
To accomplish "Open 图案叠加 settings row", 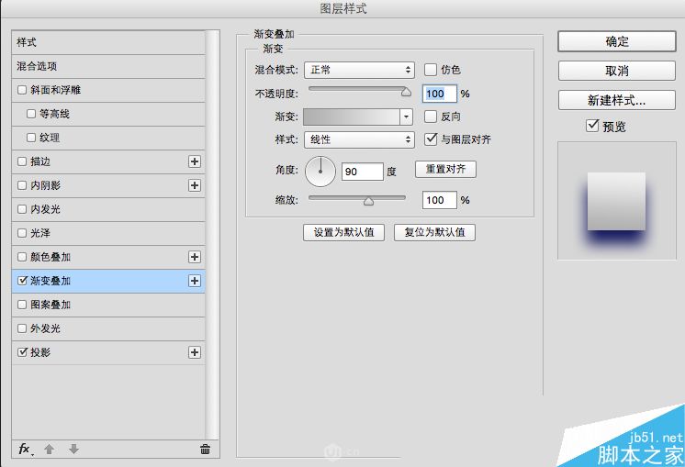I will [x=108, y=305].
